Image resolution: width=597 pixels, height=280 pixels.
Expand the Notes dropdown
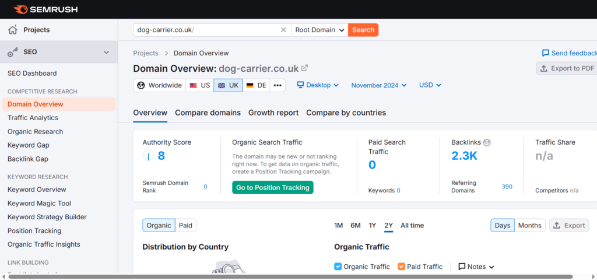click(x=476, y=267)
